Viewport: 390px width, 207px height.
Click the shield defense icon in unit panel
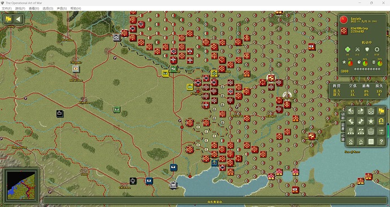[367, 50]
